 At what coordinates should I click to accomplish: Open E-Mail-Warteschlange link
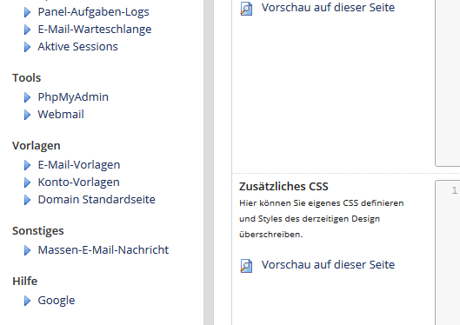95,30
